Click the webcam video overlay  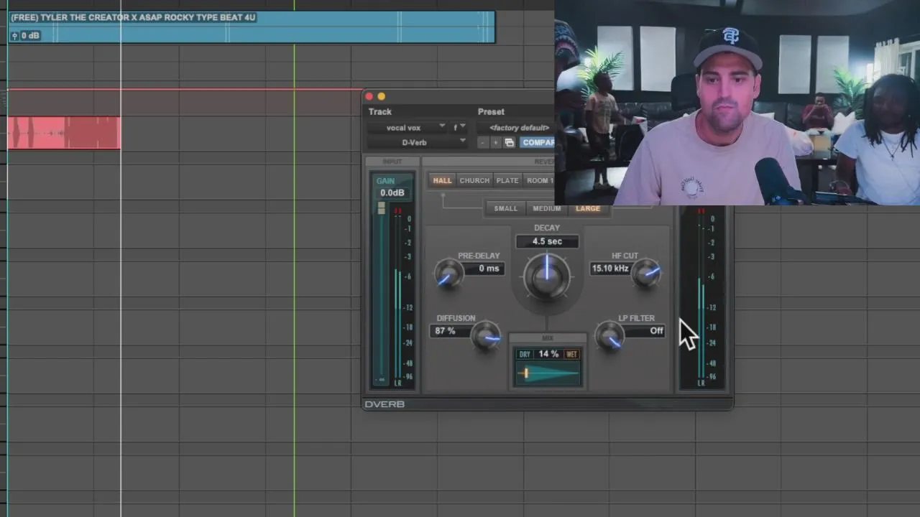tap(737, 103)
